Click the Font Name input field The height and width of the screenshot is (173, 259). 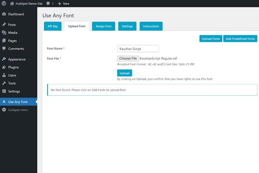[138, 49]
